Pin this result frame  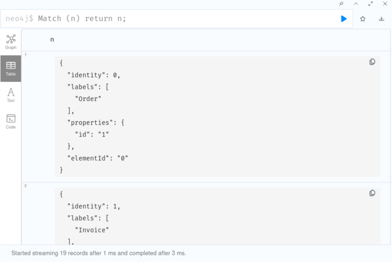pos(341,4)
